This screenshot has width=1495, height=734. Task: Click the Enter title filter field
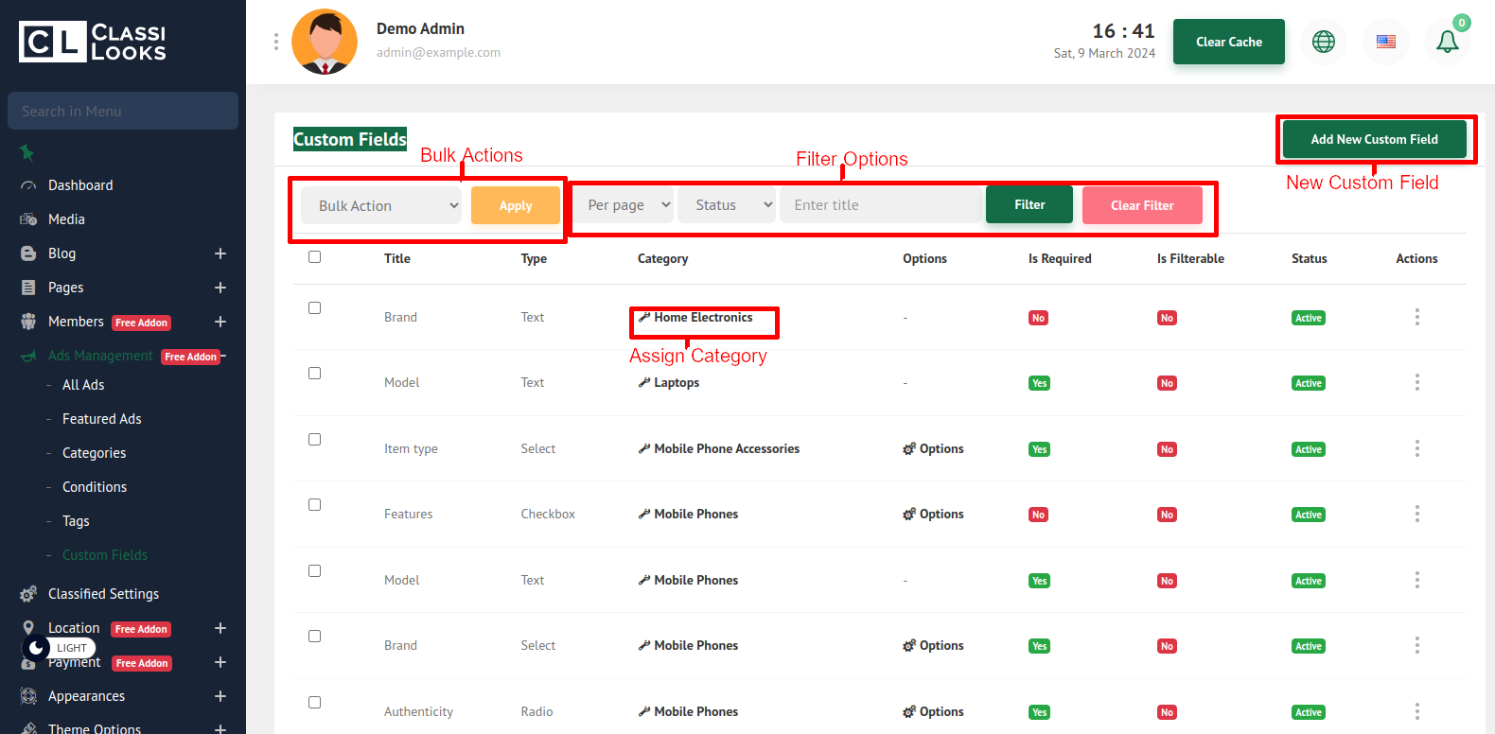point(880,205)
